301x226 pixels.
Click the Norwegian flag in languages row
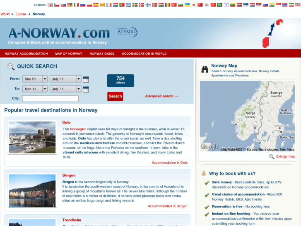142,5
